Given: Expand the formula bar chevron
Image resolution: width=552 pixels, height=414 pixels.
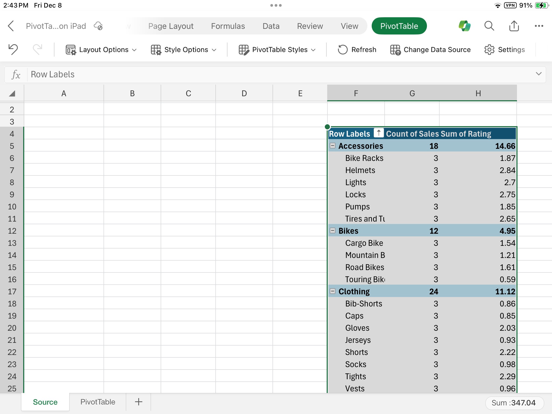Looking at the screenshot, I should pos(539,74).
